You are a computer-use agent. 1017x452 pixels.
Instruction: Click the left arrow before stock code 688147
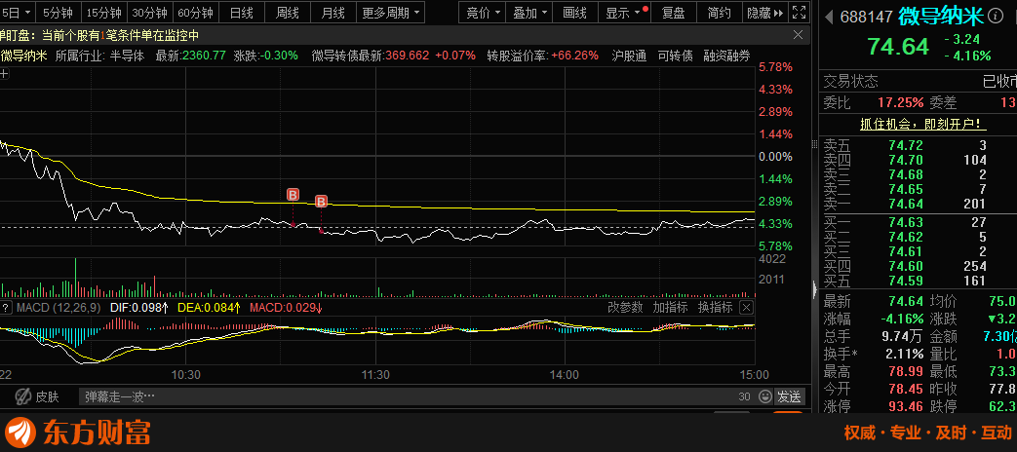(829, 17)
